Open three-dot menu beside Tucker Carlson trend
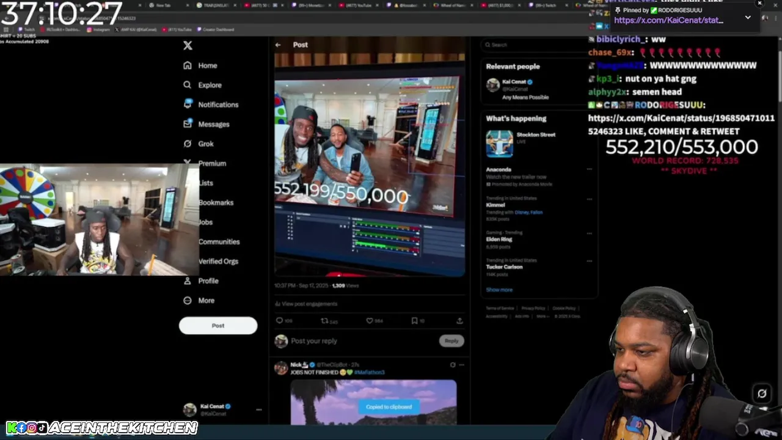The height and width of the screenshot is (440, 782). tap(590, 260)
